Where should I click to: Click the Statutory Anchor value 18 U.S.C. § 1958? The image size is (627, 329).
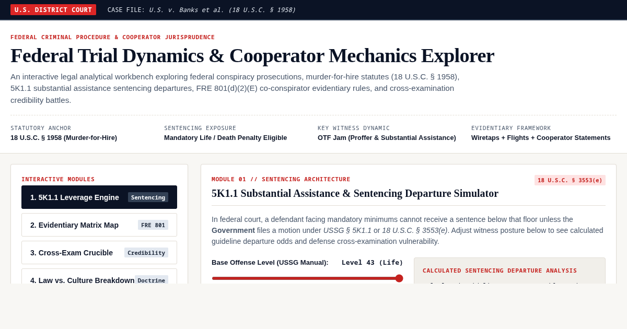pyautogui.click(x=64, y=138)
